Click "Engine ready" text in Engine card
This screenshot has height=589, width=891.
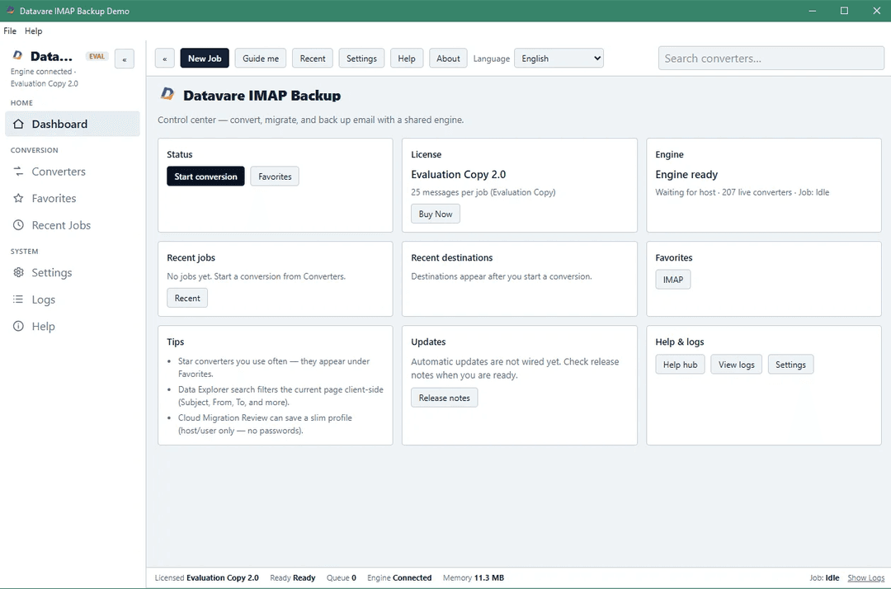tap(686, 174)
